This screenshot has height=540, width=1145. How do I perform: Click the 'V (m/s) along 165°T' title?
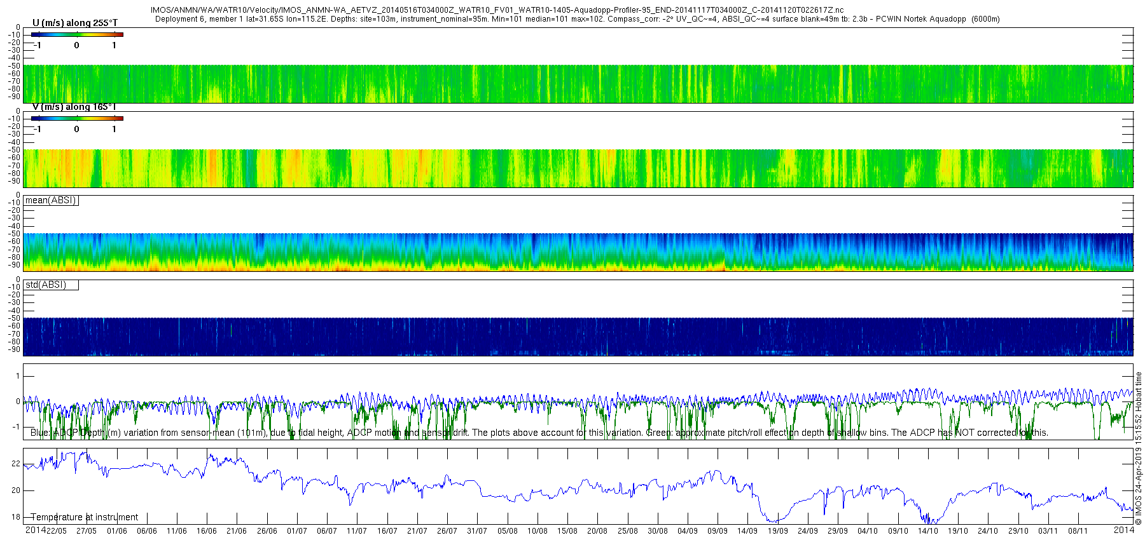pos(74,107)
